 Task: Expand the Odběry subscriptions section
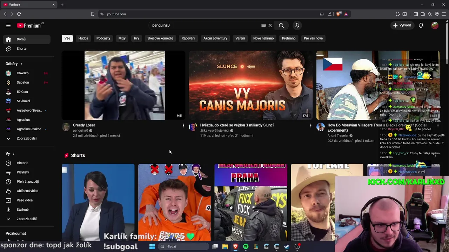14,64
